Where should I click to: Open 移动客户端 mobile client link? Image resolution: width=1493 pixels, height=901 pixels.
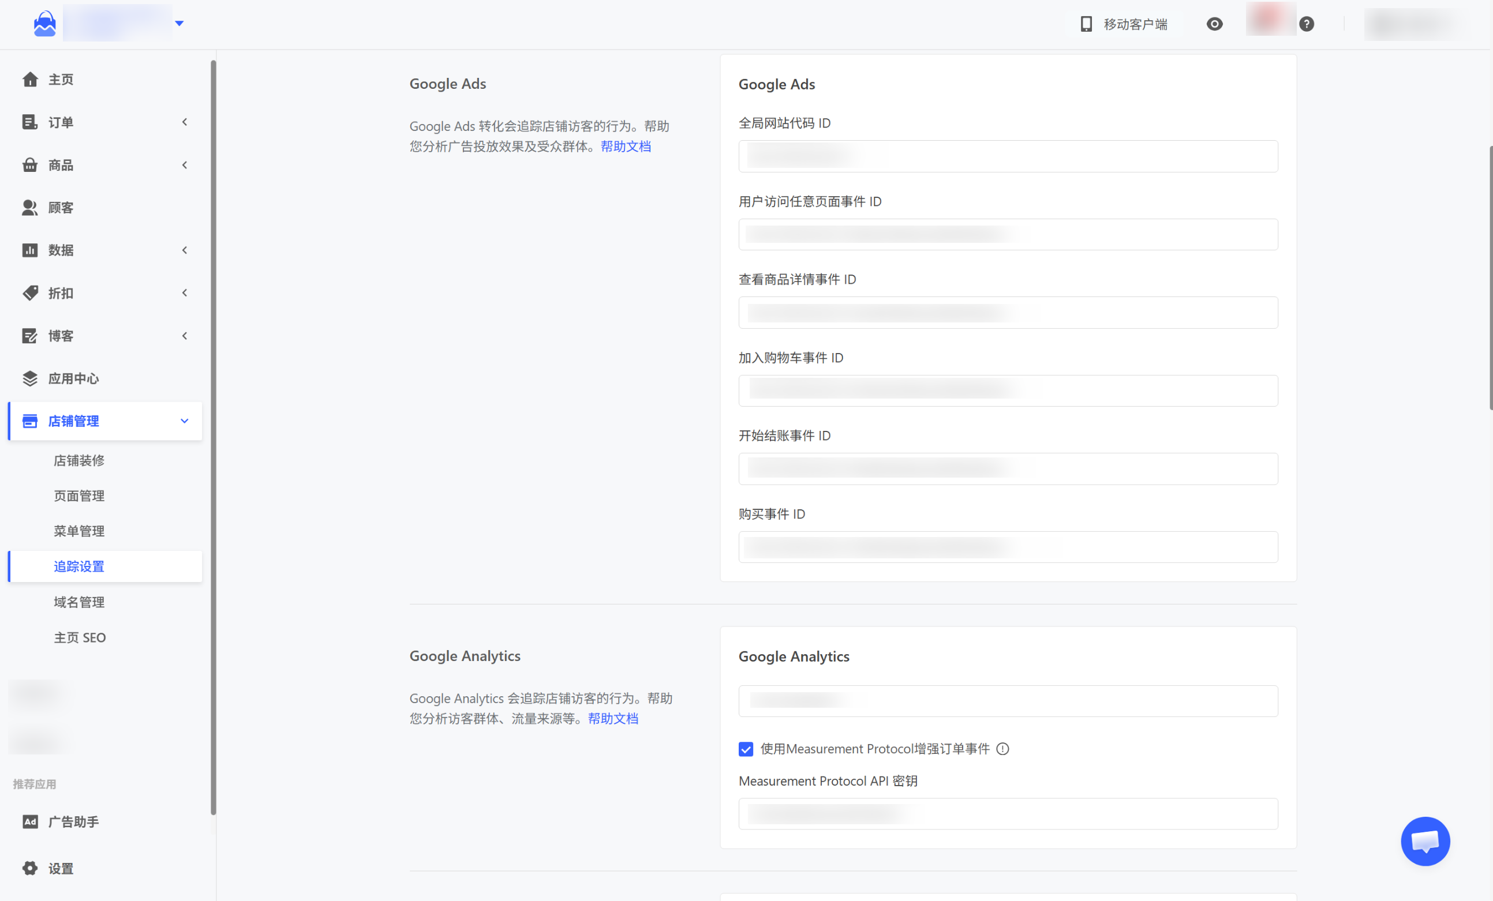click(x=1135, y=24)
